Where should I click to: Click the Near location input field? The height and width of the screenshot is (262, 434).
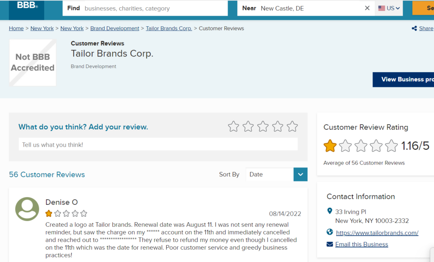[306, 8]
